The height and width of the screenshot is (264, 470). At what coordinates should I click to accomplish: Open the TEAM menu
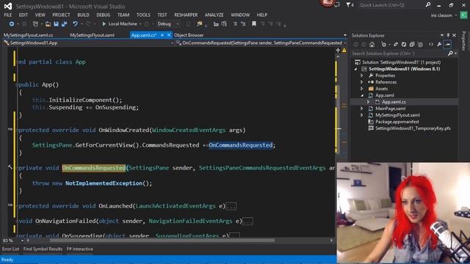click(123, 15)
